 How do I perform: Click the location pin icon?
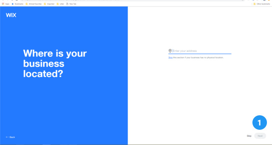click(170, 51)
